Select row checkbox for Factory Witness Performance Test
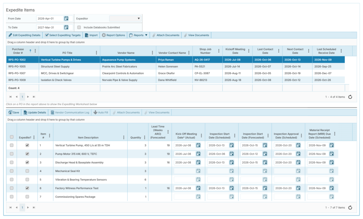The image size is (363, 219). [12, 188]
